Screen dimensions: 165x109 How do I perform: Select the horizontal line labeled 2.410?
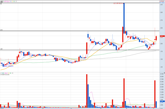(x=80, y=31)
